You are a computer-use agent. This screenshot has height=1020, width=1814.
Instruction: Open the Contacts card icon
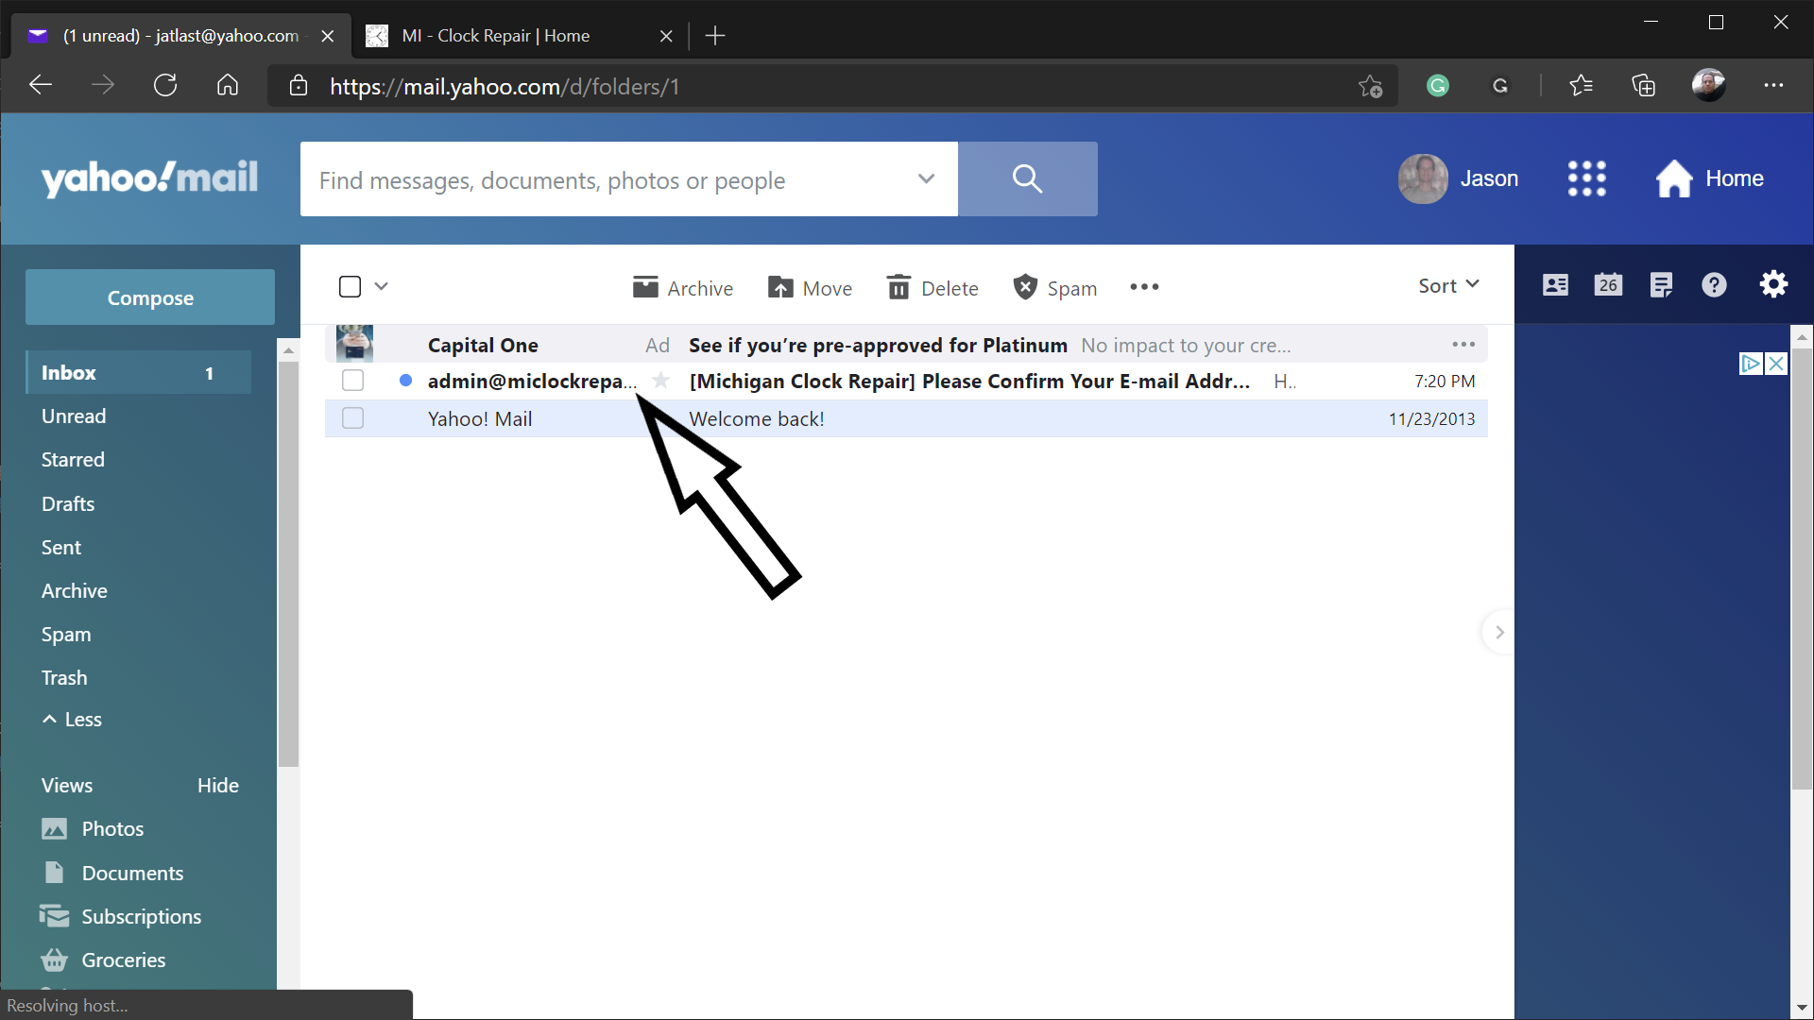tap(1555, 284)
